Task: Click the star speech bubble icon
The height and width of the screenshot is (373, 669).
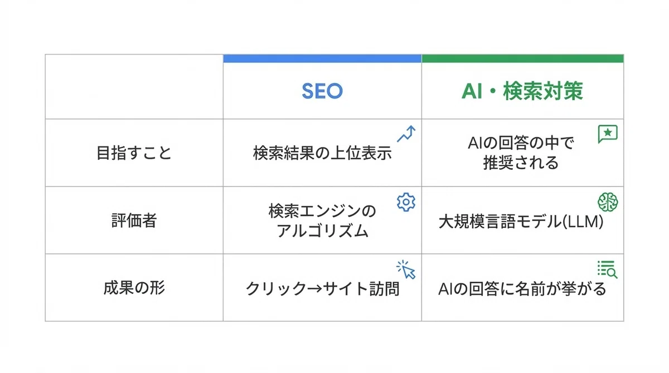Action: (x=607, y=134)
